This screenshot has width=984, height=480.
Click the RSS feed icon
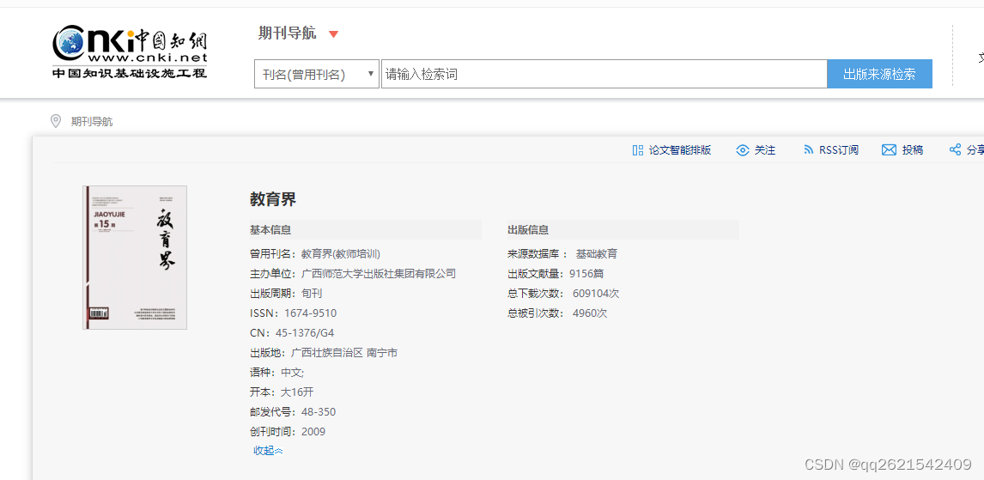[x=808, y=150]
